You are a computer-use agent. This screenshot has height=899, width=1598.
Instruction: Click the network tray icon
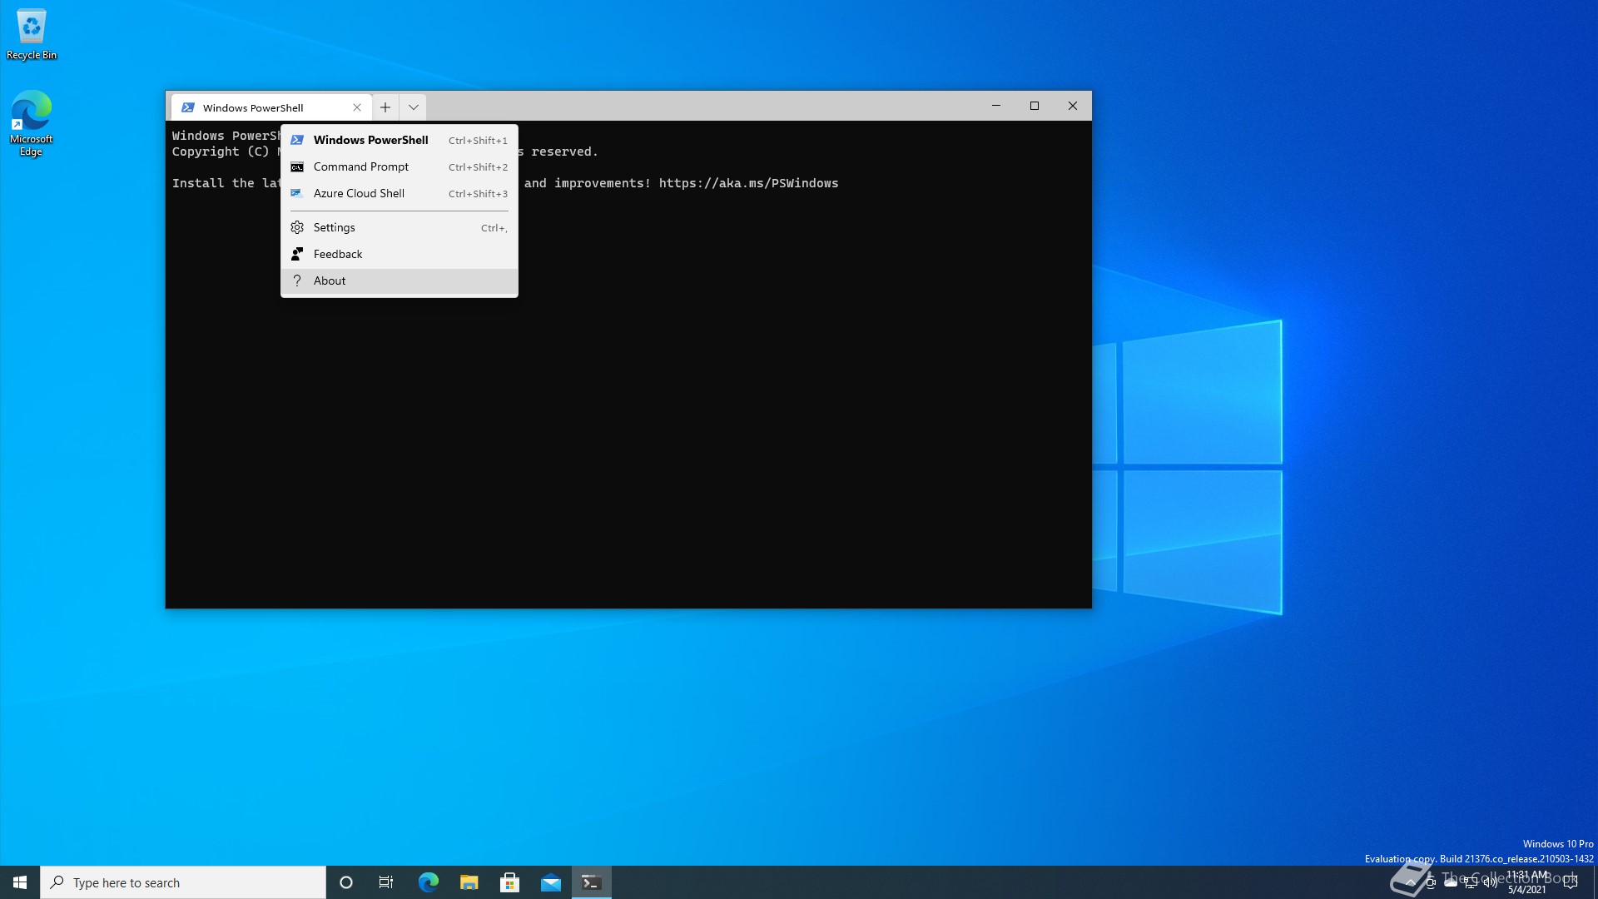pyautogui.click(x=1471, y=882)
